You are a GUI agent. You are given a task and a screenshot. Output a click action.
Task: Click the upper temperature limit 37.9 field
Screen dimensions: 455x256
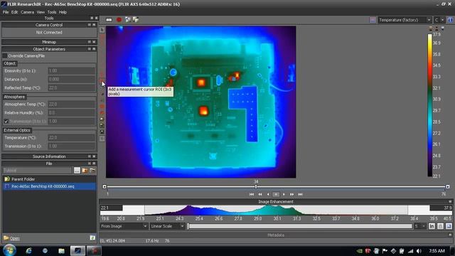(x=441, y=208)
